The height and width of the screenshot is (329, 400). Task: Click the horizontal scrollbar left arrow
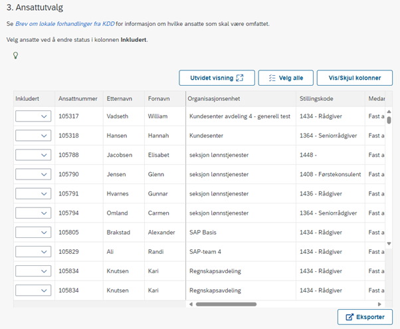(191, 304)
